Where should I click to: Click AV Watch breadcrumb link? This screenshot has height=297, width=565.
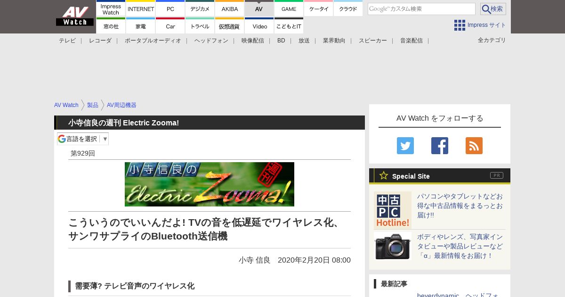(66, 105)
